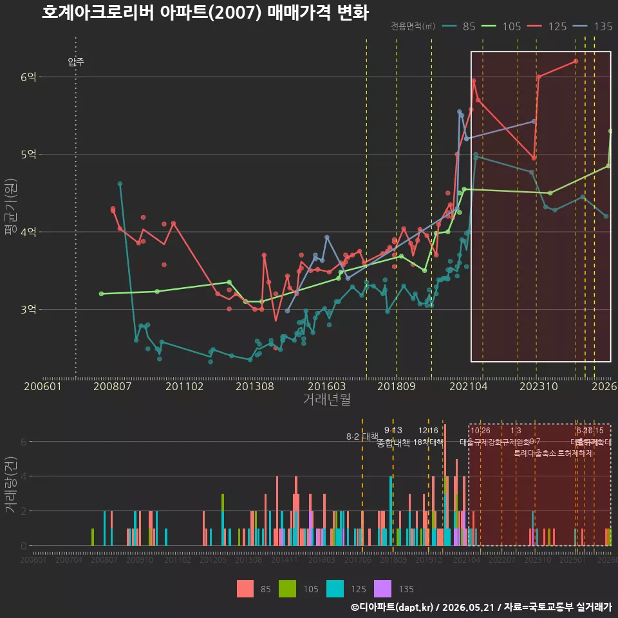Click the 특례대출축소 토허제해제 annotation text
Image resolution: width=618 pixels, height=618 pixels.
coord(554,453)
